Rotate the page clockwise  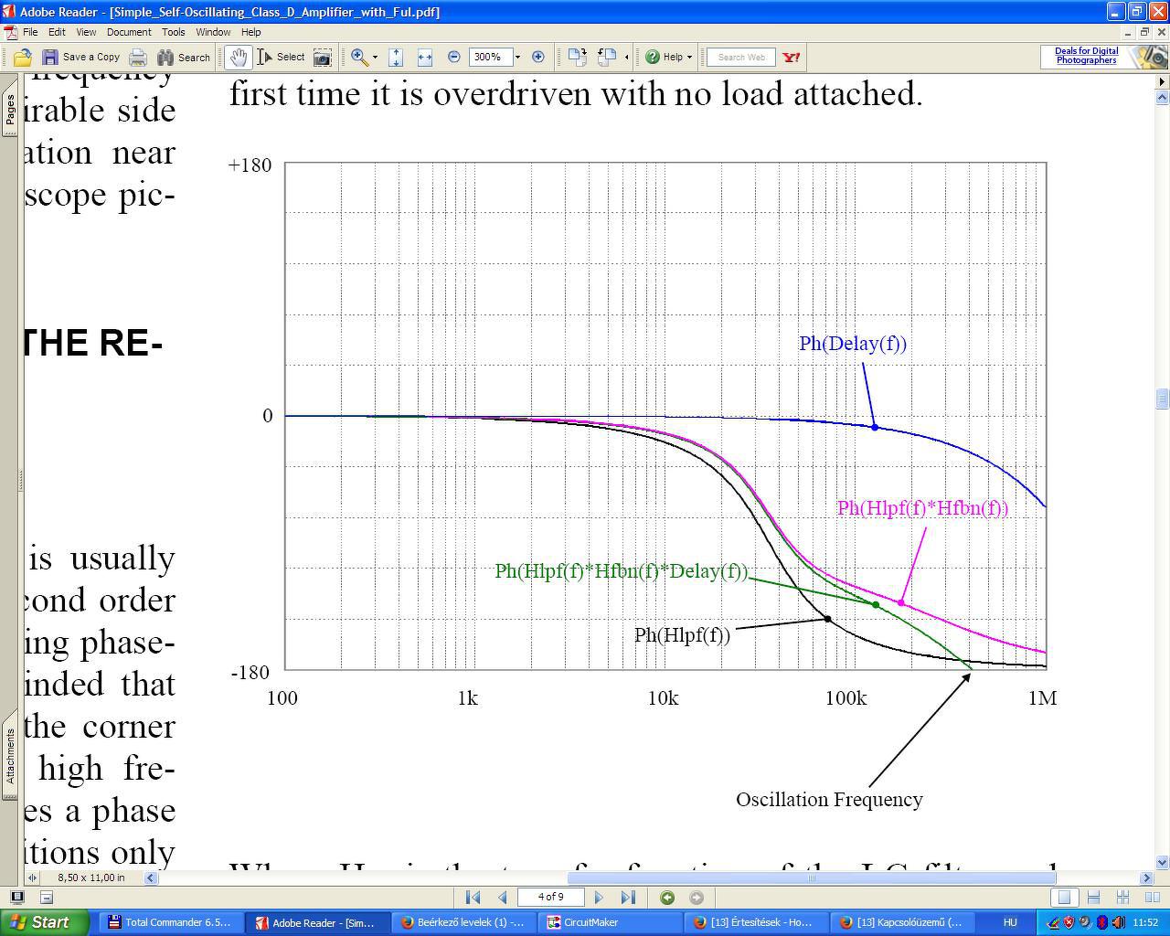[x=577, y=58]
